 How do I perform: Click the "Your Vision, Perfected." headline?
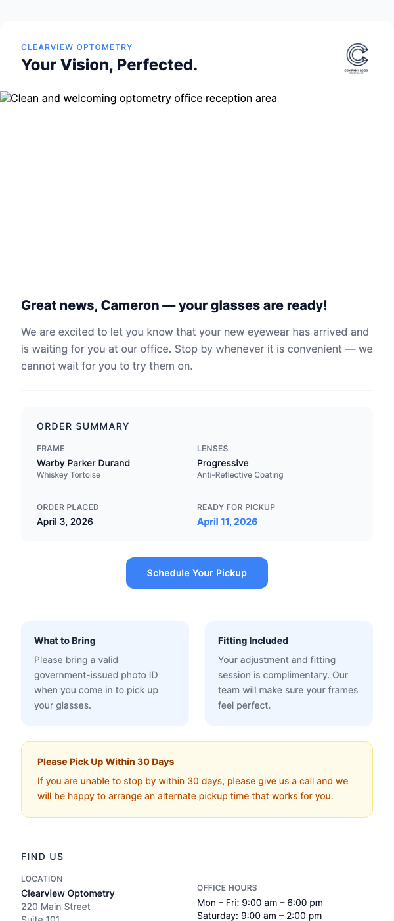coord(109,64)
